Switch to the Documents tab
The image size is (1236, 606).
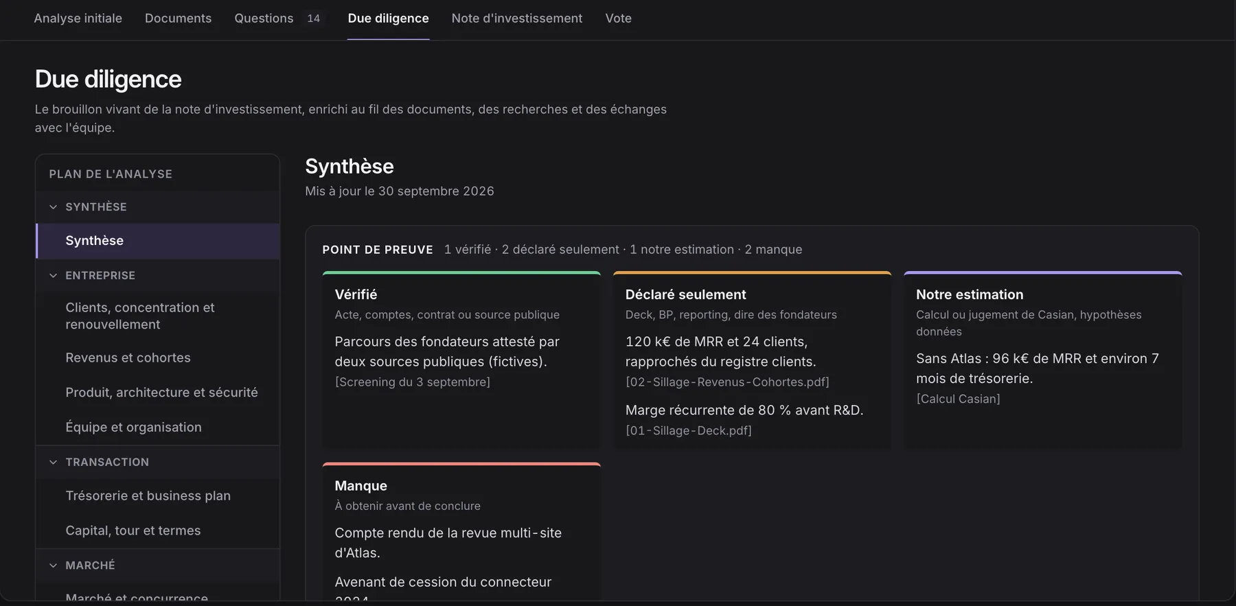click(178, 19)
